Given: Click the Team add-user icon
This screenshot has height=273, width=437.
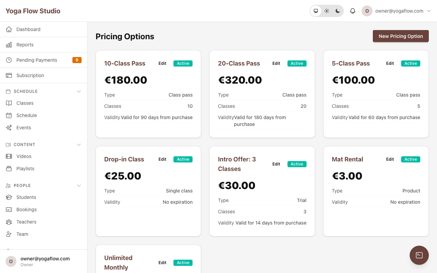Looking at the screenshot, I should click(x=9, y=234).
